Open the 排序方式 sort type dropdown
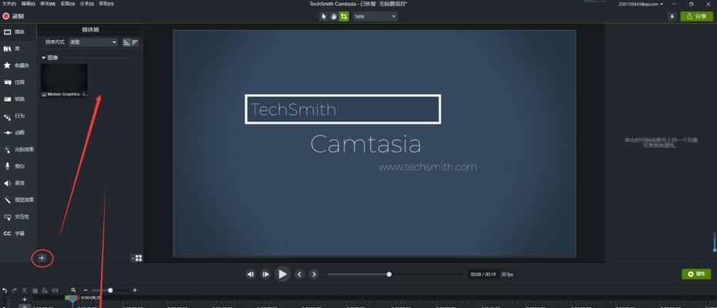The width and height of the screenshot is (717, 308). pos(93,42)
